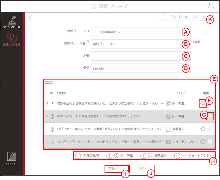The height and width of the screenshot is (180, 220).
Task: Click the feather pen icon at sidebar bottom
Action: coord(12,156)
